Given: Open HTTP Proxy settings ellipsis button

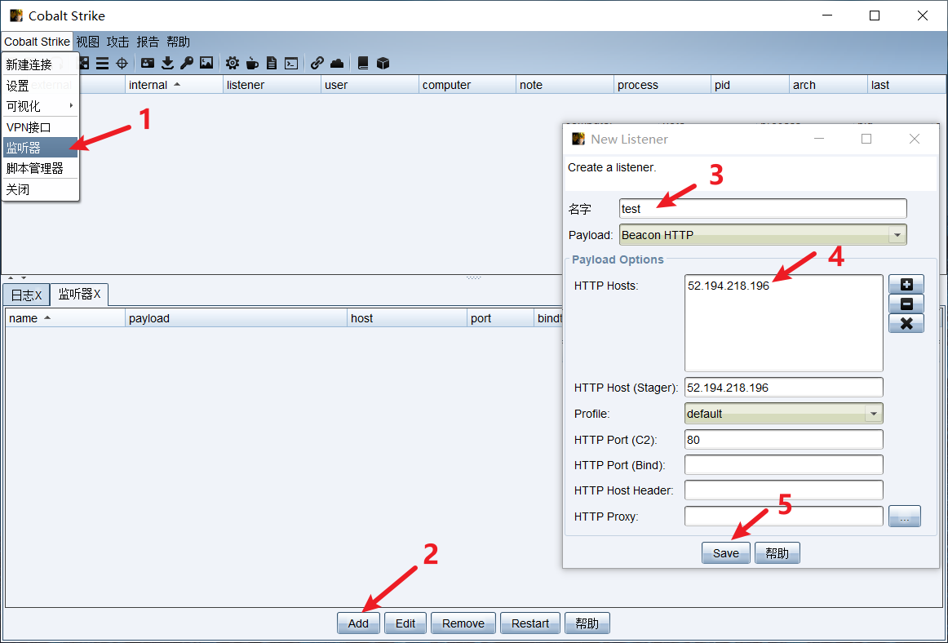Looking at the screenshot, I should [x=905, y=517].
